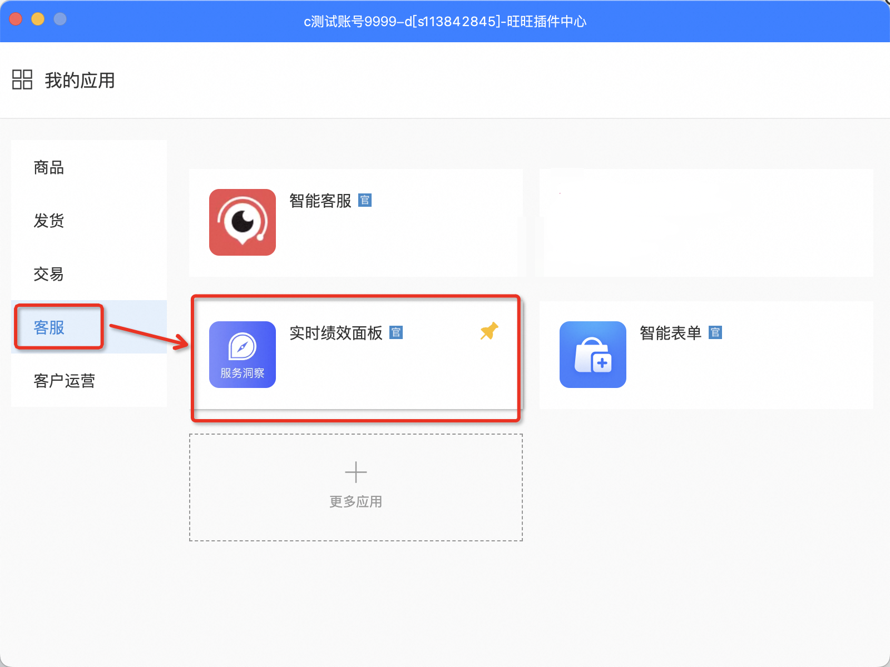
Task: Click the 智能表单 title text
Action: click(671, 333)
